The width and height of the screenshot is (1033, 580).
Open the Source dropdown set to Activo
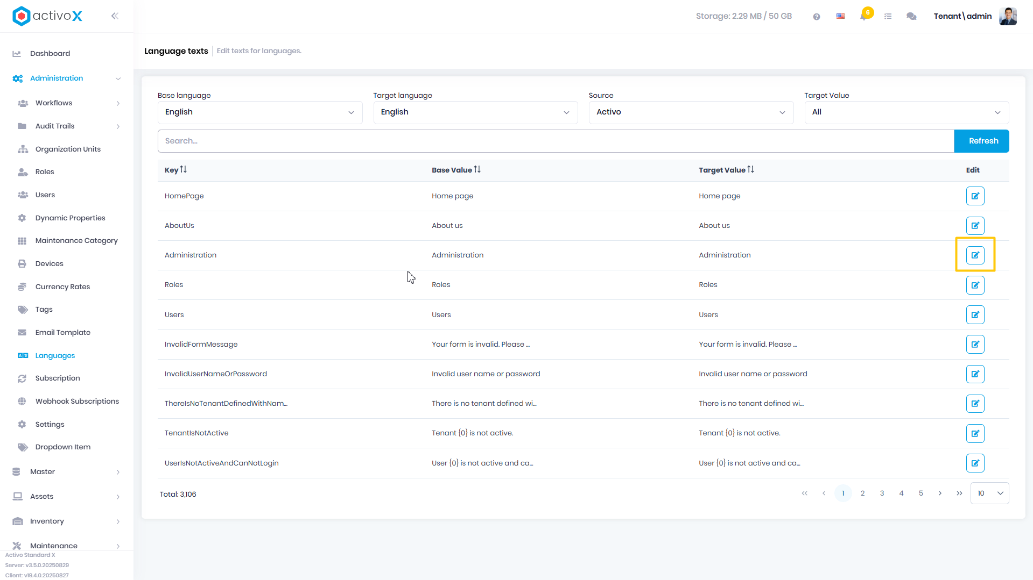691,112
